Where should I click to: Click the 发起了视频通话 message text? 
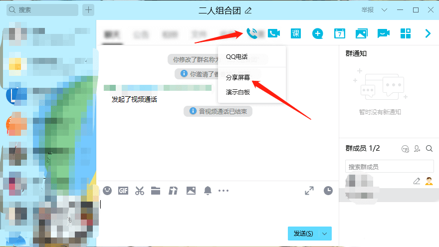click(134, 99)
